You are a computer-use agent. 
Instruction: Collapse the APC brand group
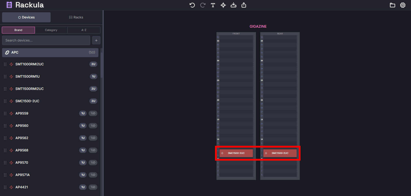[x=50, y=53]
